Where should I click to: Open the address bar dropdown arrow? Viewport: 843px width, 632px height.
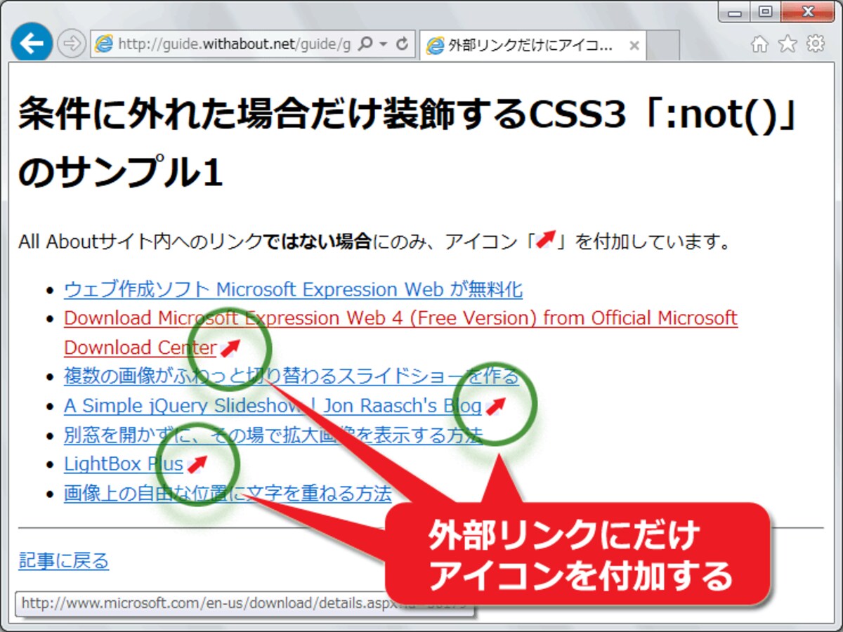pos(383,45)
